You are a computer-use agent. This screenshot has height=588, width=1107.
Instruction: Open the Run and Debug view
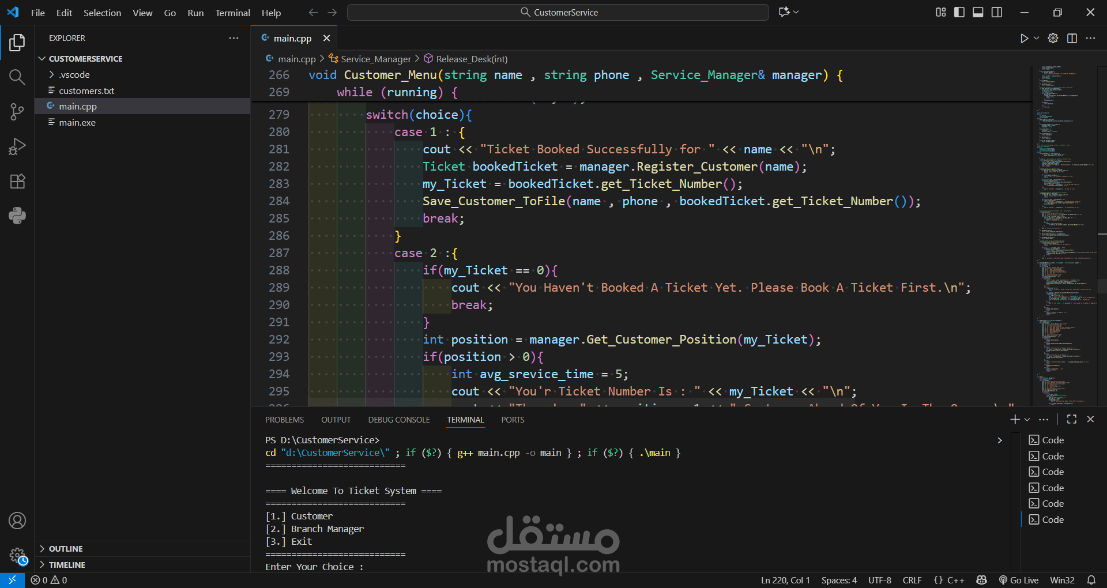click(17, 146)
